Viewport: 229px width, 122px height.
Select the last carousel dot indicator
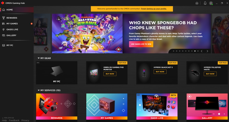[x=198, y=51]
